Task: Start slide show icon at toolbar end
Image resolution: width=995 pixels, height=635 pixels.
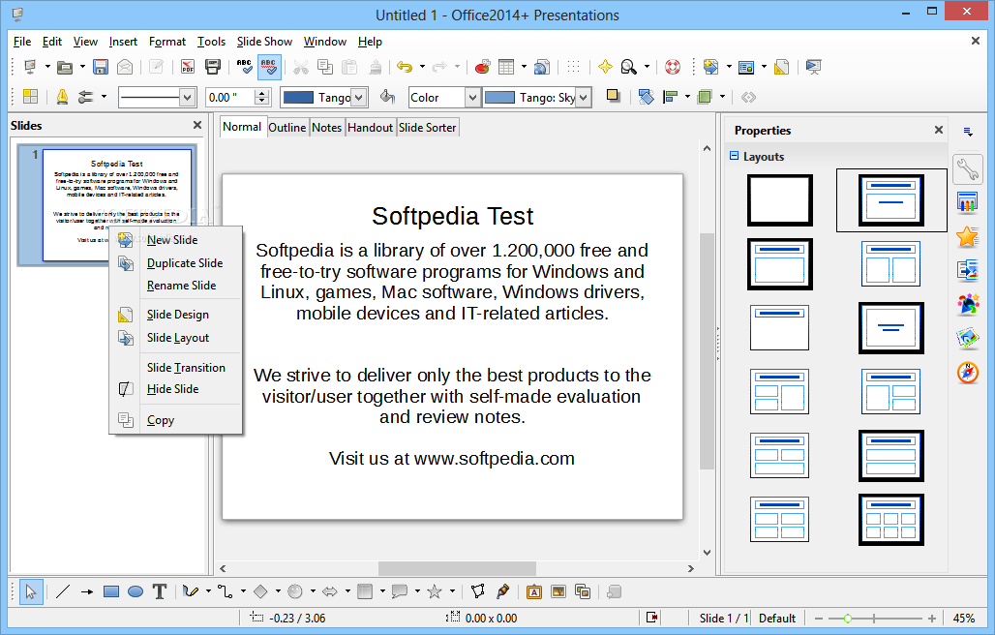Action: tap(813, 67)
